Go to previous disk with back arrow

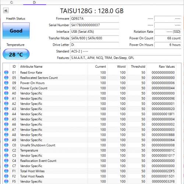pyautogui.click(x=6, y=11)
